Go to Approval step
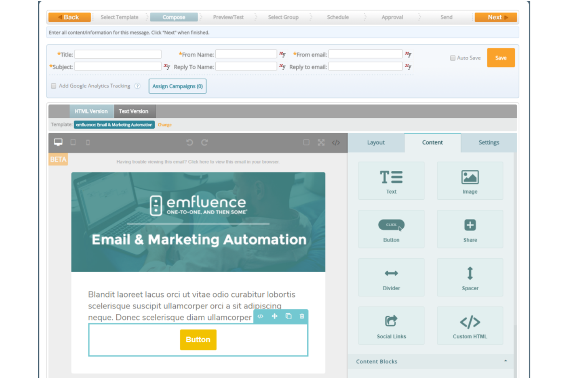Image resolution: width=568 pixels, height=379 pixels. tap(392, 17)
